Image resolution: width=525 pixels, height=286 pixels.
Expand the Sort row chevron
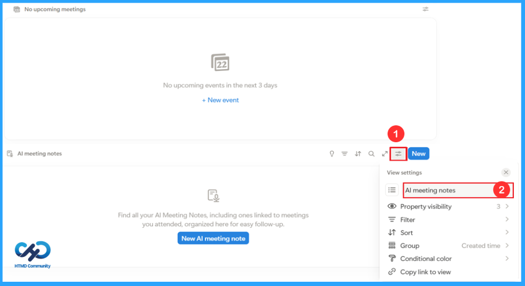pyautogui.click(x=507, y=233)
